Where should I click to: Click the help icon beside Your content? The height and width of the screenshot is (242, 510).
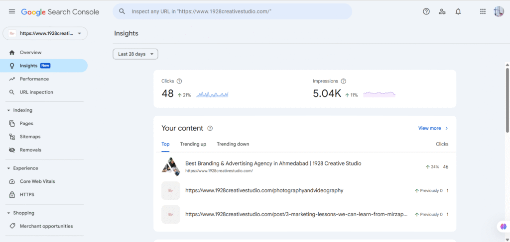tap(210, 128)
